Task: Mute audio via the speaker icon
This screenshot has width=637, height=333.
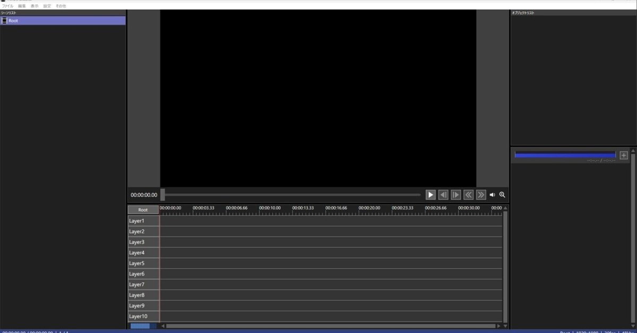Action: point(492,195)
